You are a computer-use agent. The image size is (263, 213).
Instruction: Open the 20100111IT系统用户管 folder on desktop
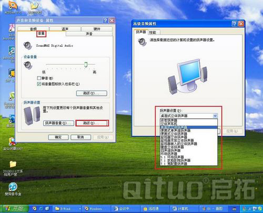point(13,168)
